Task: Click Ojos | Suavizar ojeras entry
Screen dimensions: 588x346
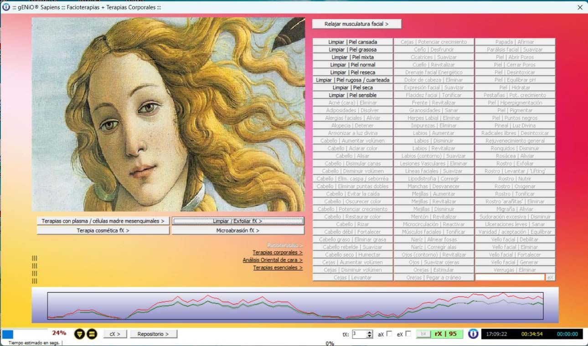Action: click(434, 262)
